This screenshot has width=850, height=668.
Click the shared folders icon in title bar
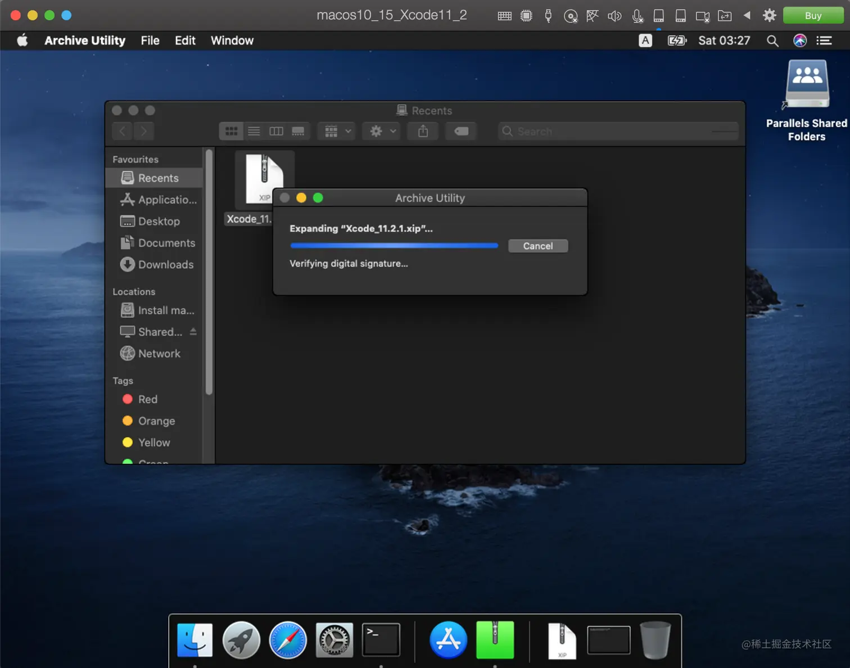pos(725,16)
